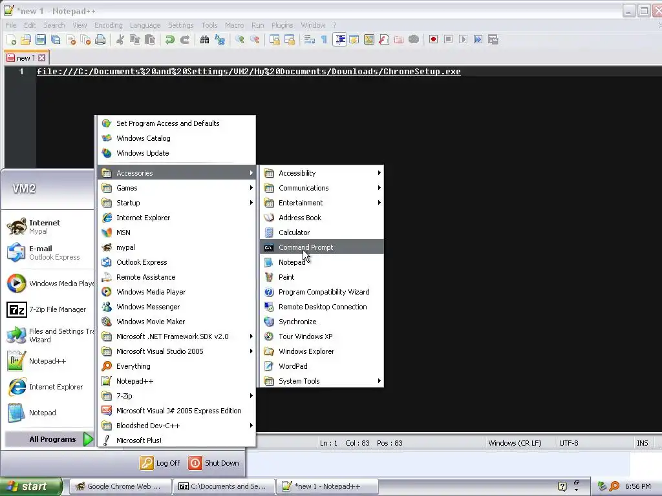Click Save Recorded Macro icon
Screen dimensions: 662x496
pos(493,39)
